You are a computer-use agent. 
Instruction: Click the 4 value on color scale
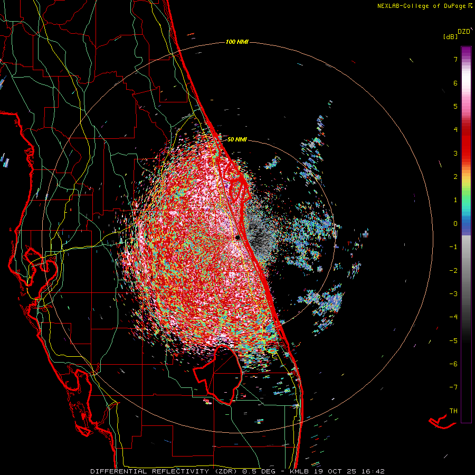pos(455,130)
